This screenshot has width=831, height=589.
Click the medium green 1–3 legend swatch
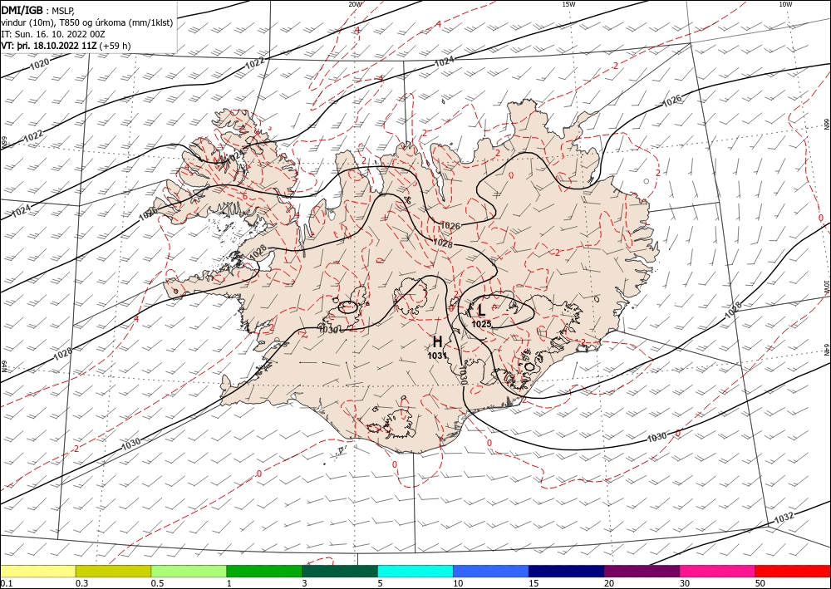[x=264, y=571]
